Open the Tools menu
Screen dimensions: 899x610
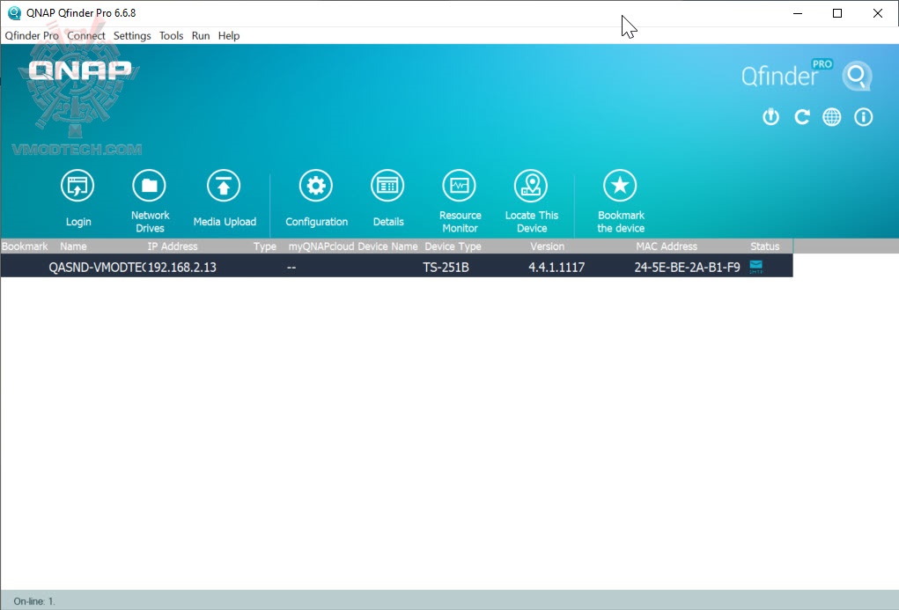coord(172,35)
